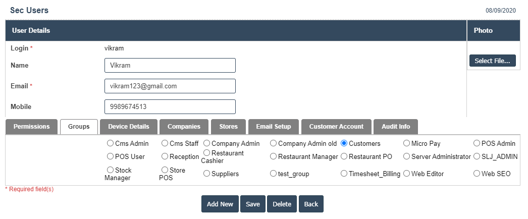
Task: Click the Delete button
Action: (282, 204)
